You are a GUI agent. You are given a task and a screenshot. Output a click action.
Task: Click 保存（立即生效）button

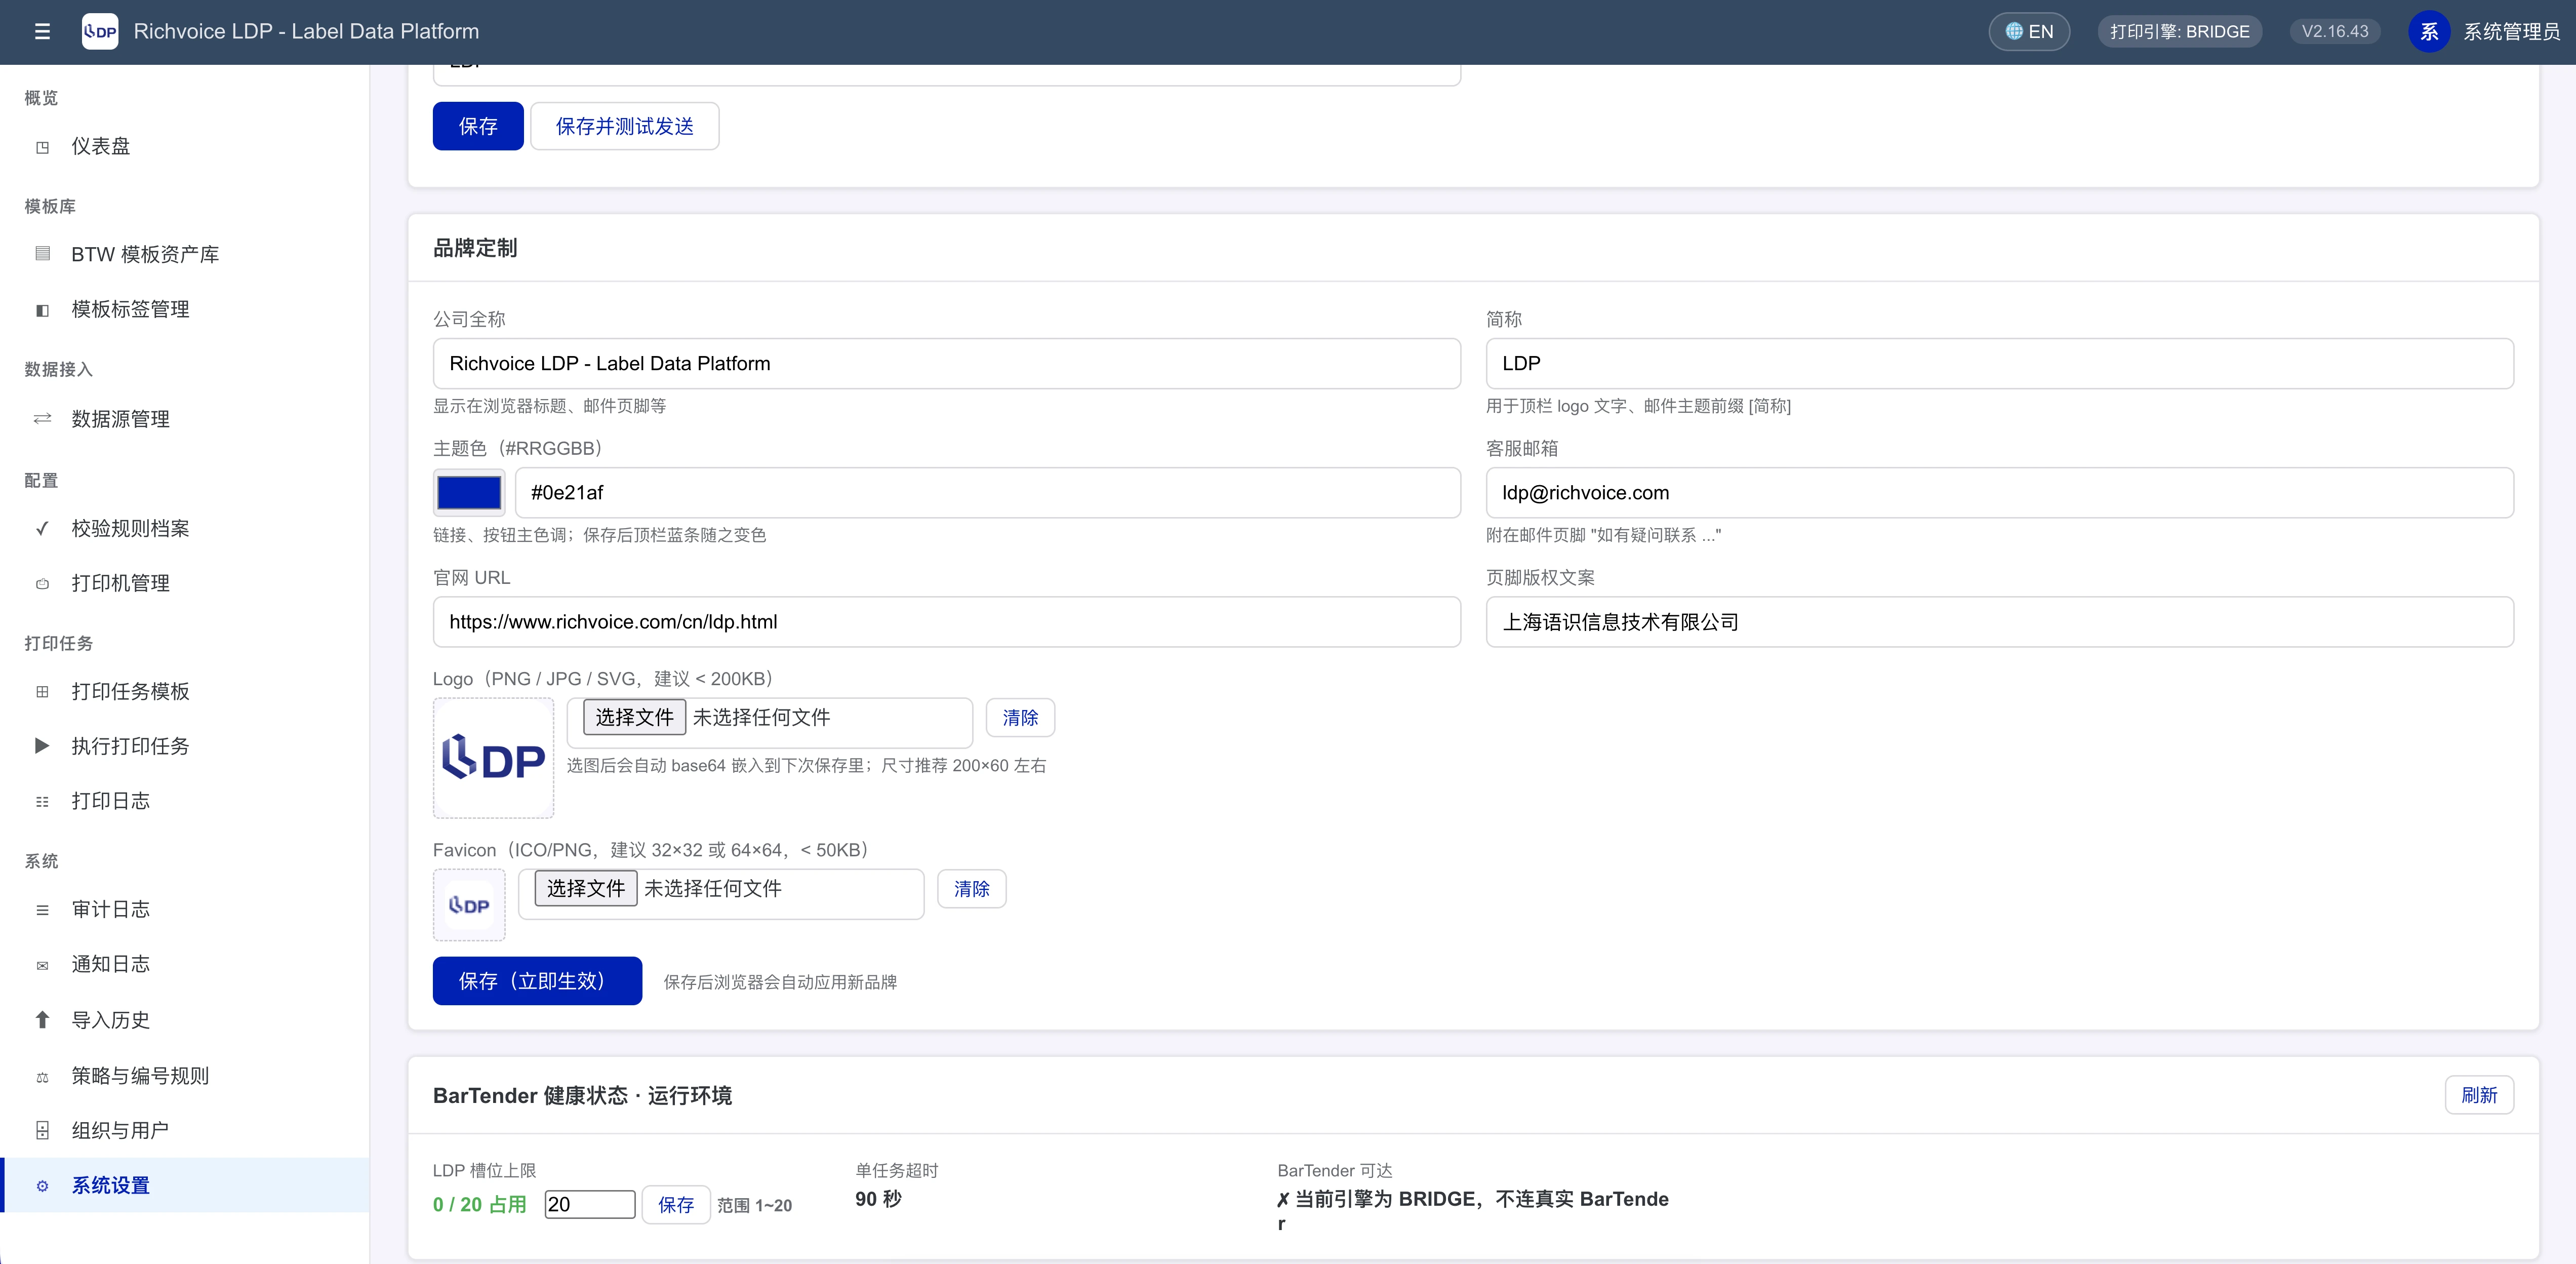(x=537, y=981)
